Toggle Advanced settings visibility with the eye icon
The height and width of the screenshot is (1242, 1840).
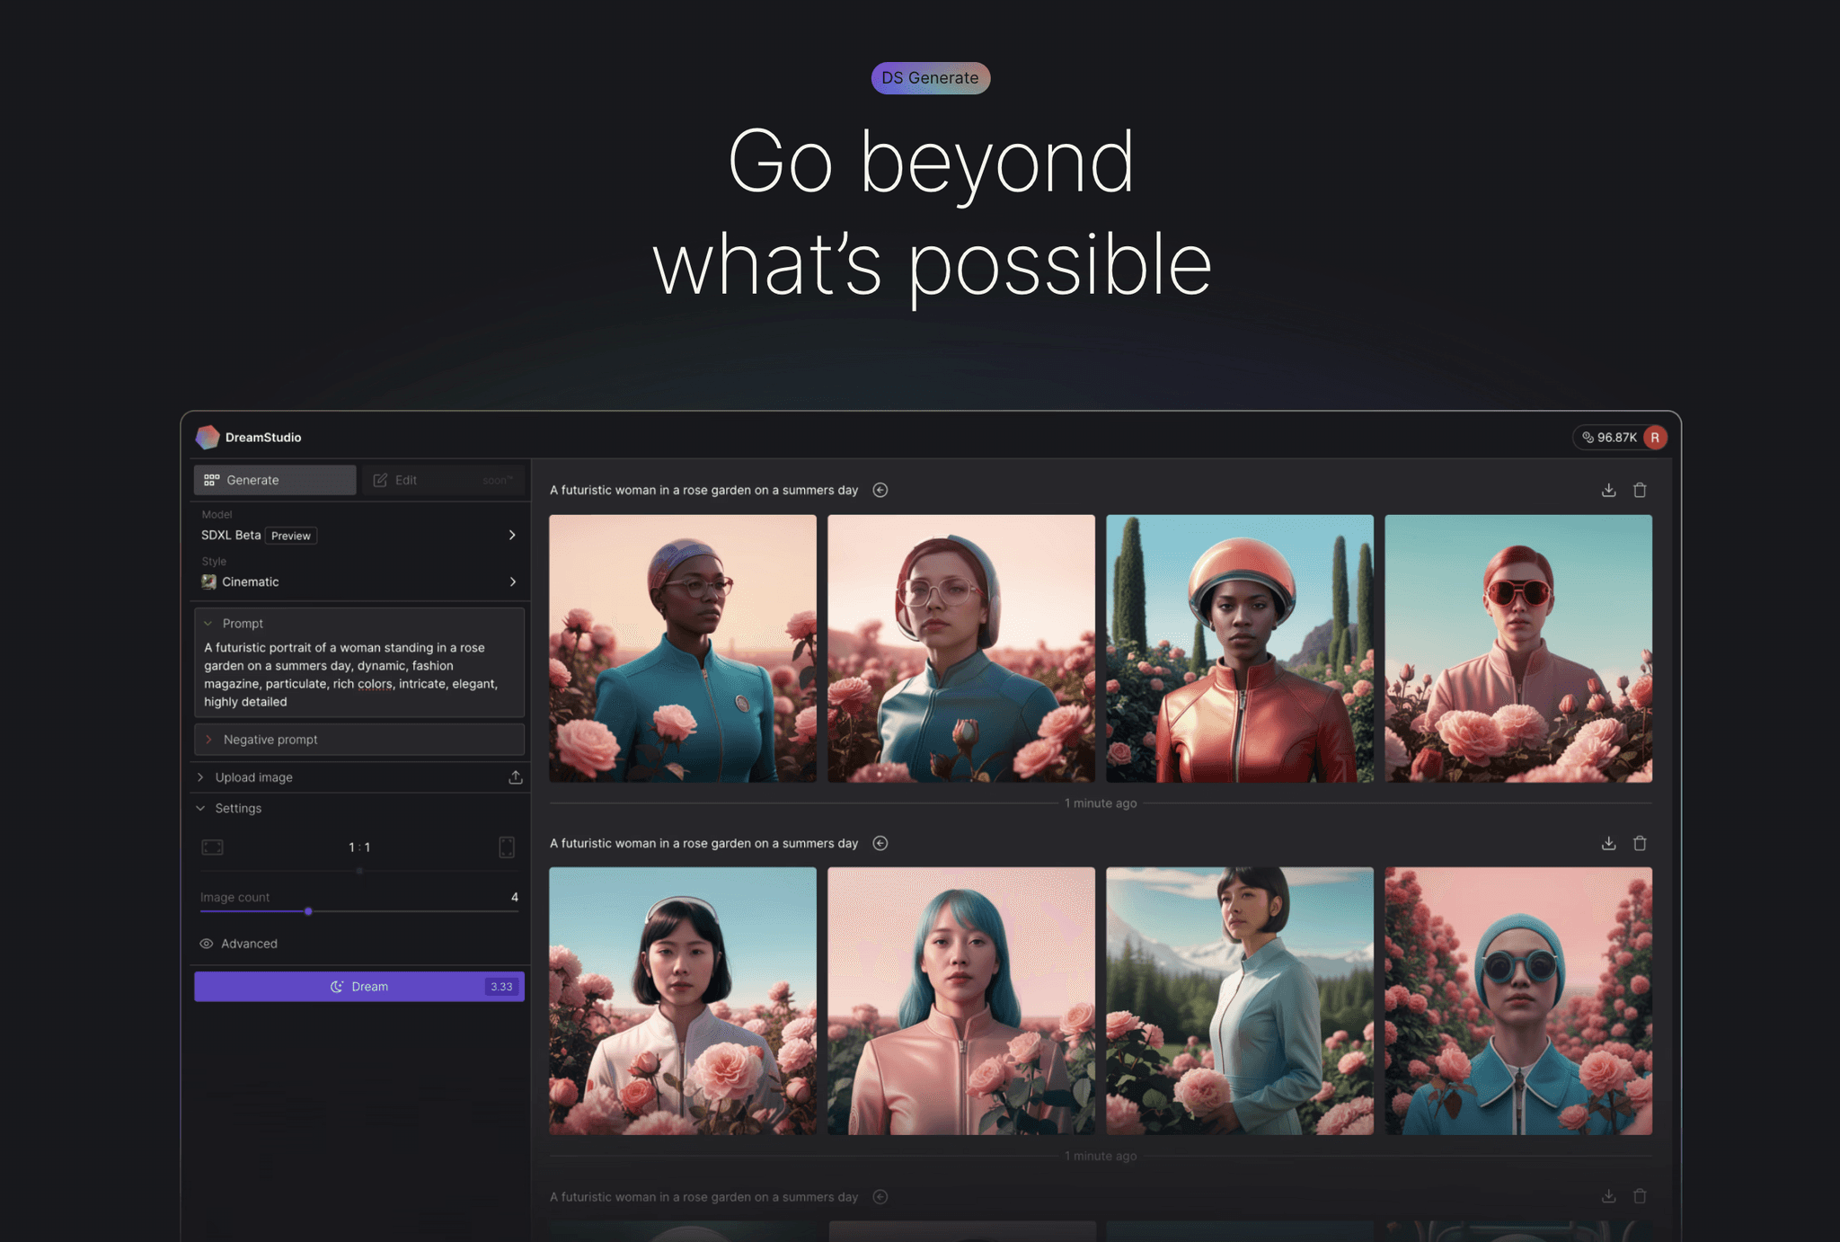click(206, 944)
